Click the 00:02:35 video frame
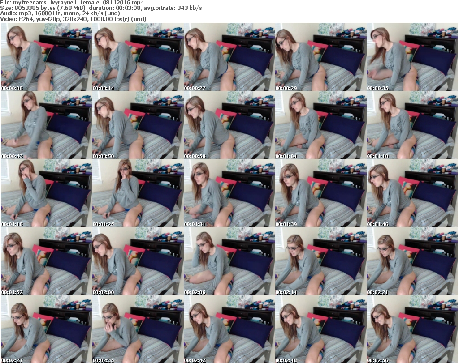 coord(138,329)
